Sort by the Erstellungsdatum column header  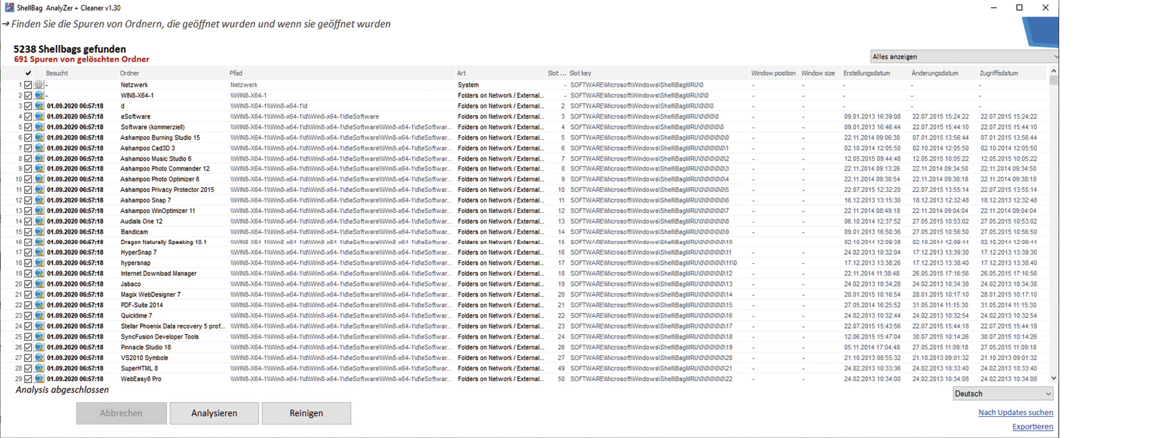coord(866,73)
